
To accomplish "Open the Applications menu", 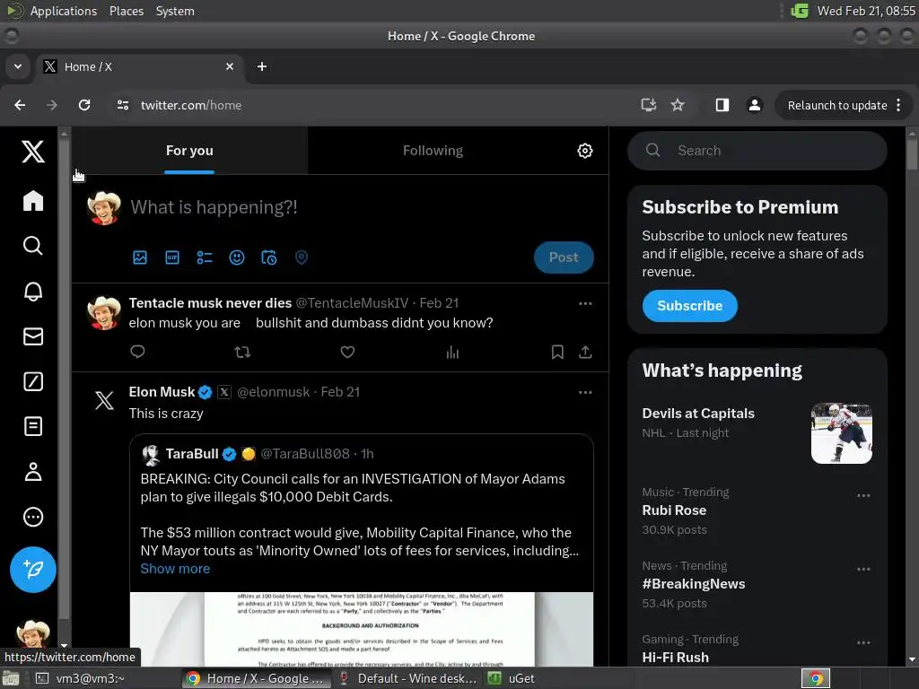I will click(x=64, y=11).
